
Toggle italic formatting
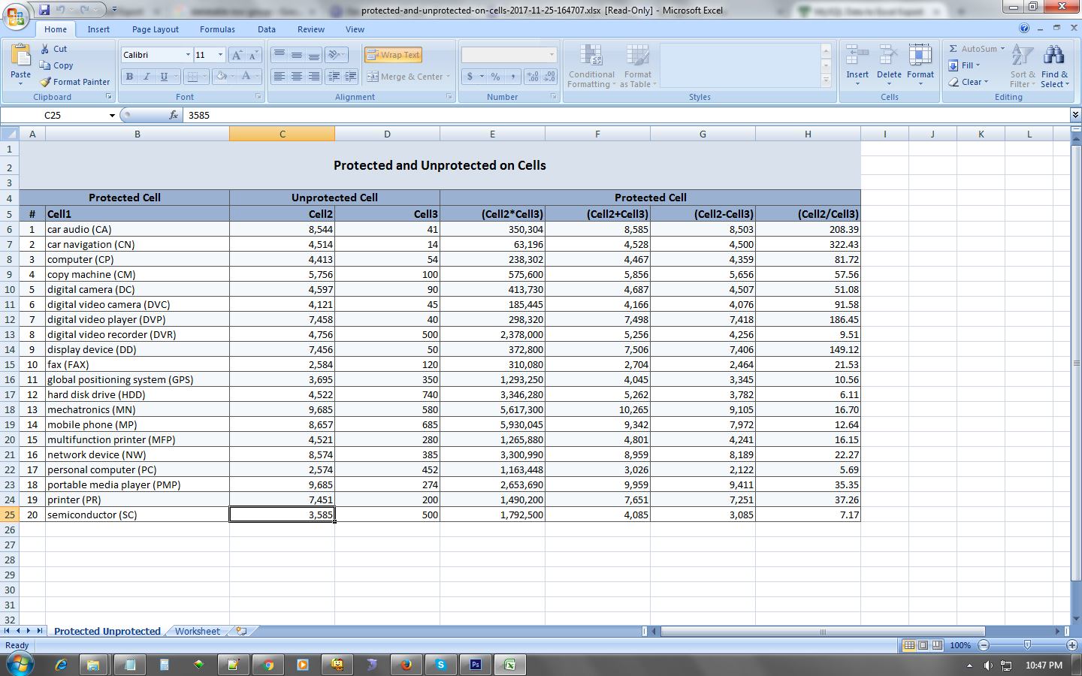[x=147, y=77]
